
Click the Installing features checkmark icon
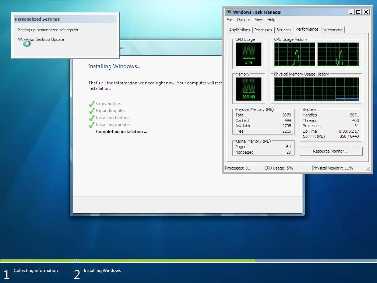pyautogui.click(x=92, y=118)
